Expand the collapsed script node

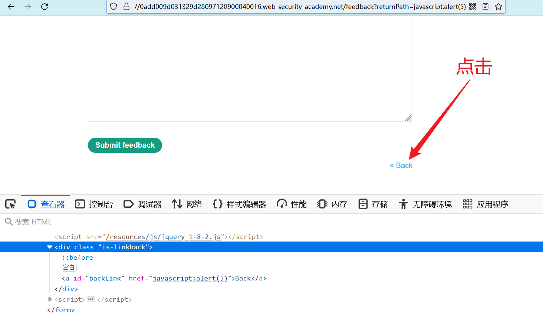[x=50, y=299]
